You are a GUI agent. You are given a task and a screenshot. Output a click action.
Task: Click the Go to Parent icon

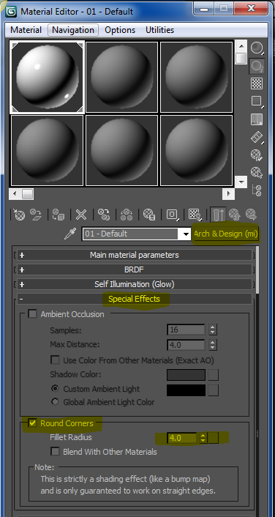click(x=233, y=215)
